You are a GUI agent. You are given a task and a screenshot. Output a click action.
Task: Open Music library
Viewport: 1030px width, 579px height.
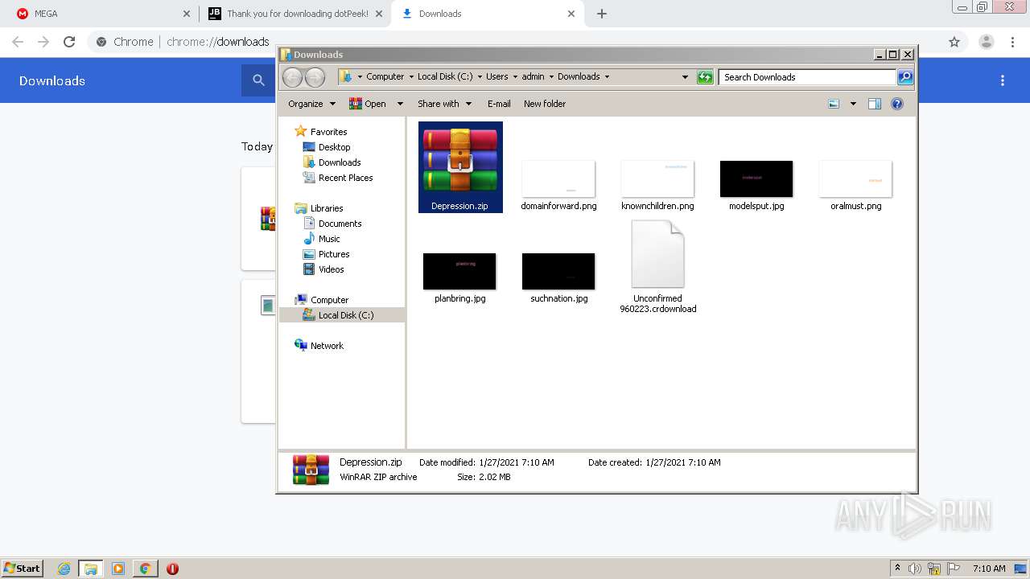tap(322, 239)
